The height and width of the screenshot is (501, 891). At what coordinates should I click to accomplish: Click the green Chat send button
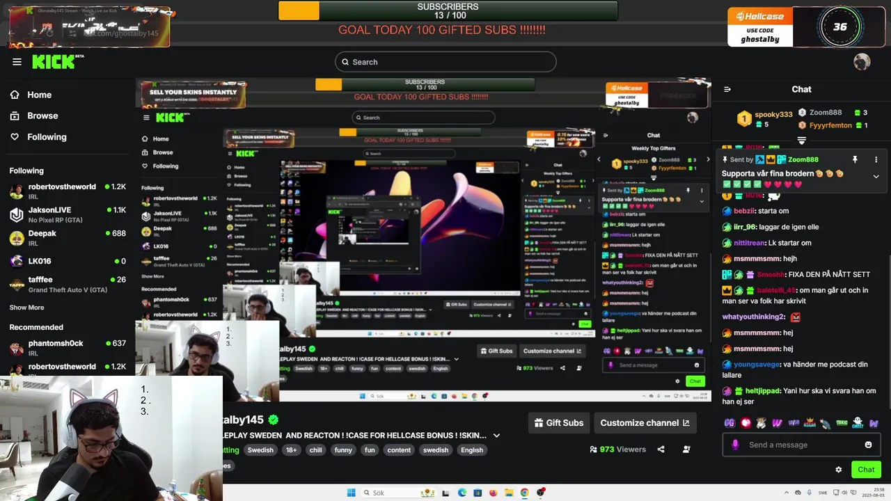point(866,470)
